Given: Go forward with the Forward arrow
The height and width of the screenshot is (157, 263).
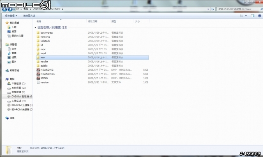Looking at the screenshot, I should tap(10, 9).
